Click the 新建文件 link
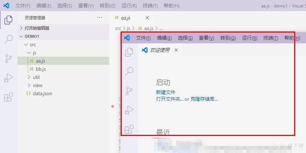 click(x=166, y=92)
